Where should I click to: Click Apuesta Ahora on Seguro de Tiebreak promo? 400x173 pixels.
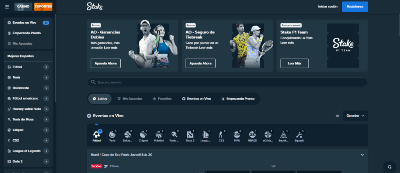tap(200, 63)
